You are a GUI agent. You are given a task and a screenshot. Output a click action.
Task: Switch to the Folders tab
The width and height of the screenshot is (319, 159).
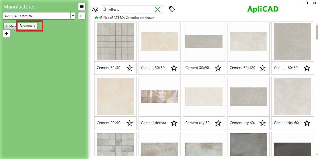(x=10, y=26)
